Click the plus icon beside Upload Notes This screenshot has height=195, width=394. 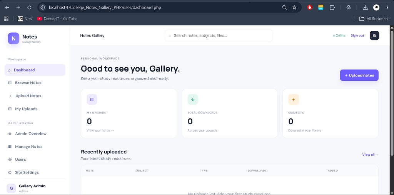click(x=10, y=96)
